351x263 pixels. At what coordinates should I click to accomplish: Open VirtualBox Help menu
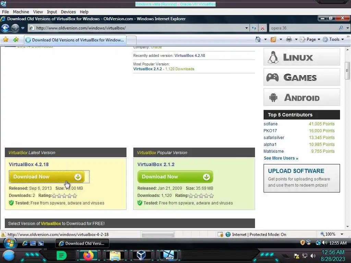(x=84, y=12)
